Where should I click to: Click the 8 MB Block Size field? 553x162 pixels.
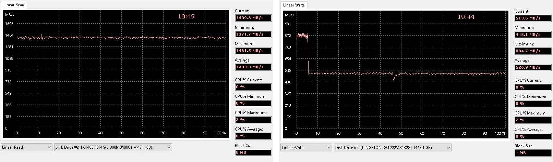click(253, 152)
